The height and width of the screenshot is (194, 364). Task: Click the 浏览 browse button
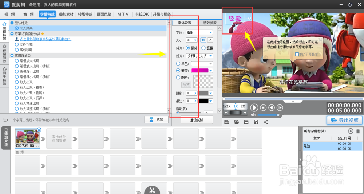pyautogui.click(x=186, y=85)
